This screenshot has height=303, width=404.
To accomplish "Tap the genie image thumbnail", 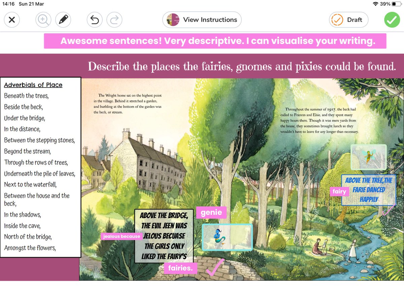I will click(227, 237).
